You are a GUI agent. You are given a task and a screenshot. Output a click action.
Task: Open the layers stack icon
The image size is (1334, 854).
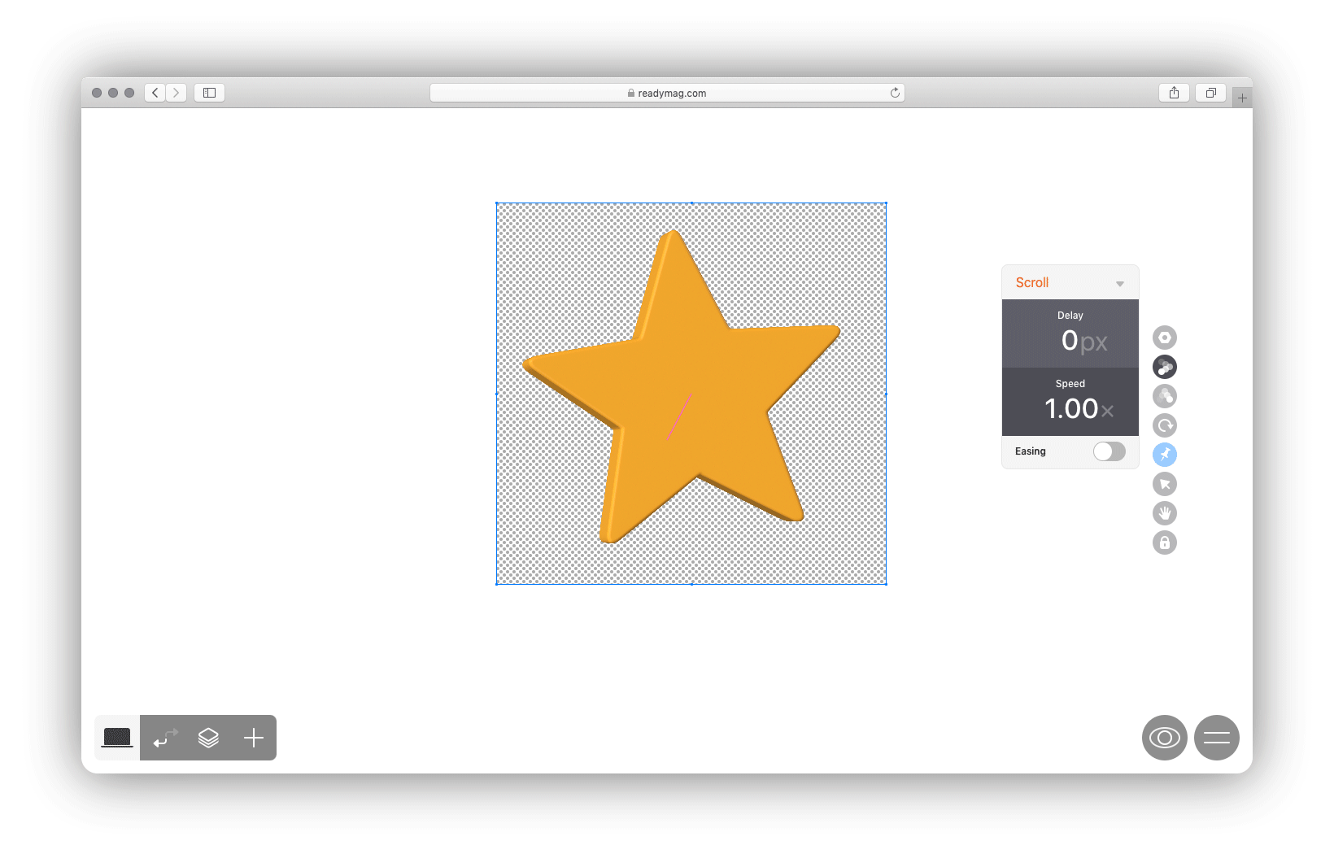tap(208, 738)
